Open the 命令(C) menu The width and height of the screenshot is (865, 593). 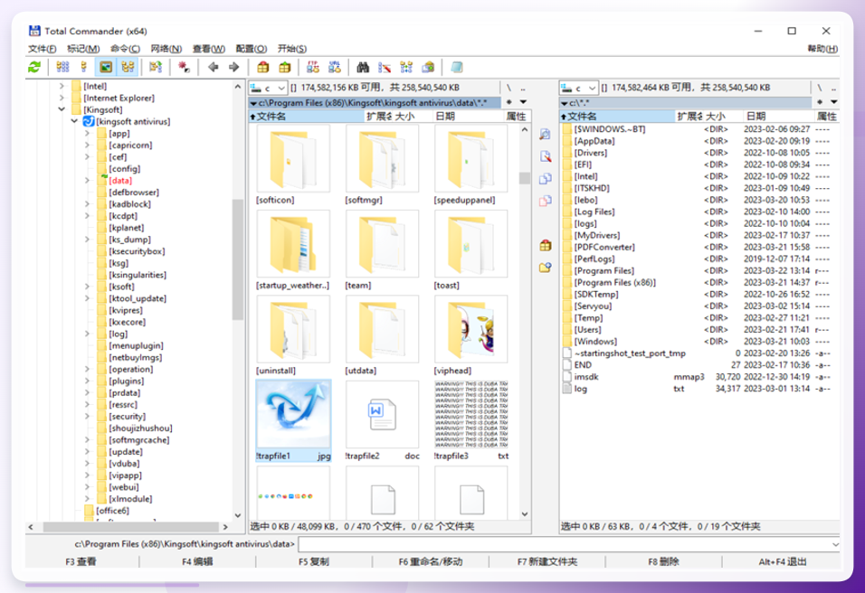(x=125, y=49)
